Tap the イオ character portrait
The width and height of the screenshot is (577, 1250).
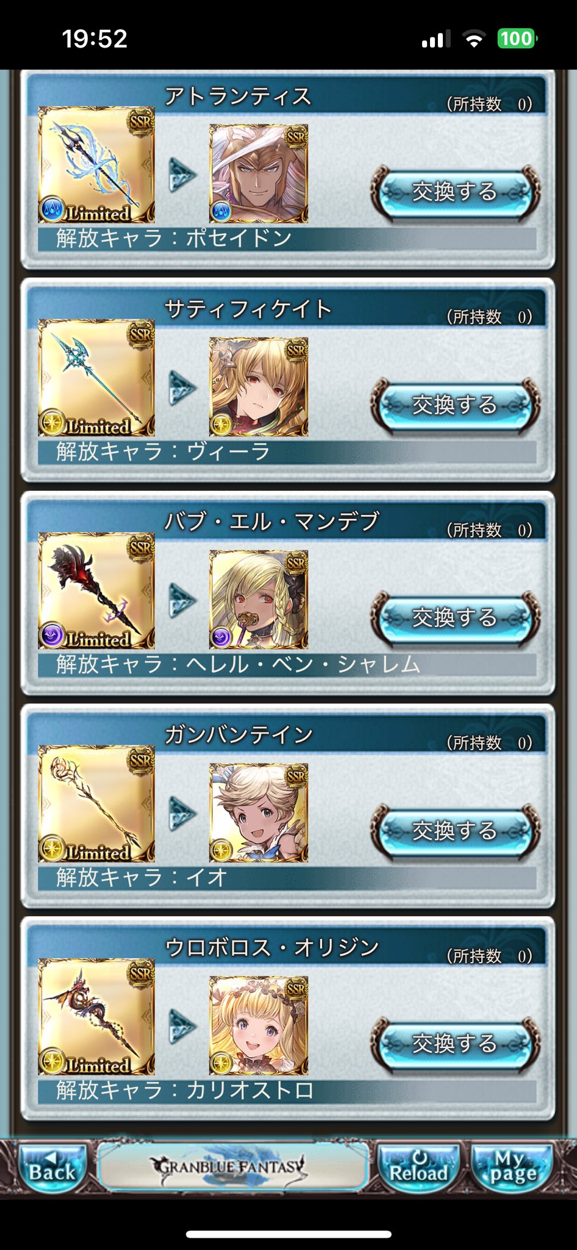[x=259, y=812]
